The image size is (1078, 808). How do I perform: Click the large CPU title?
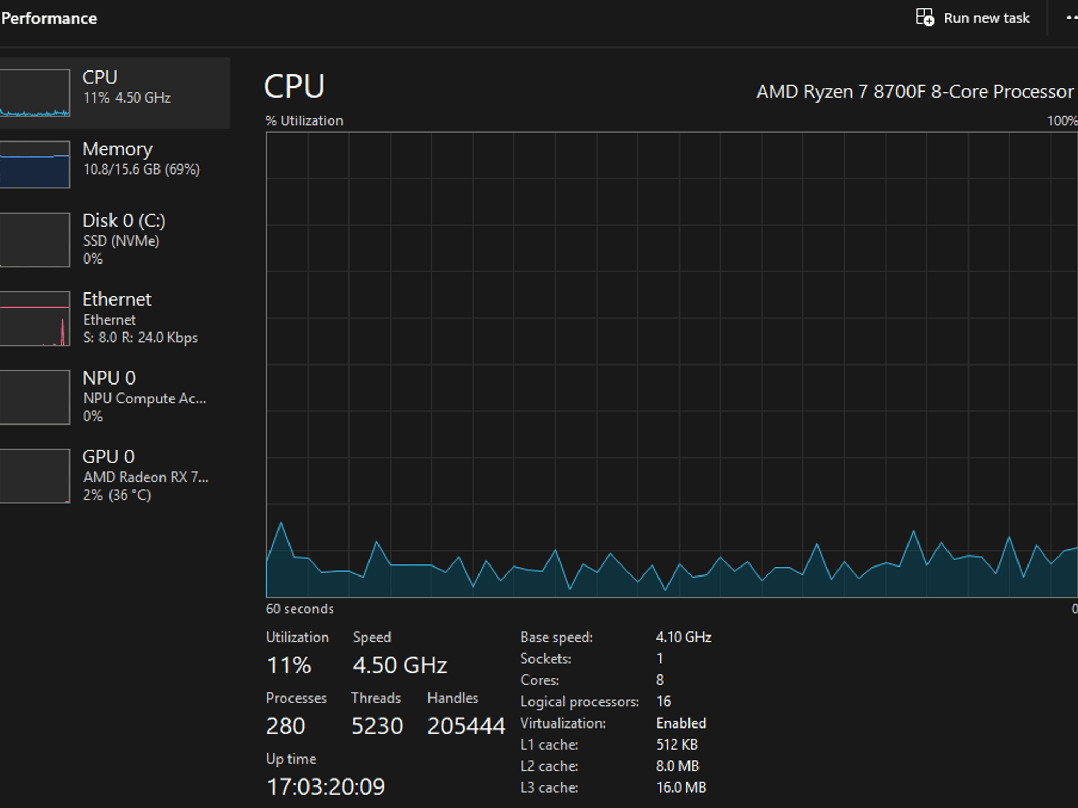pyautogui.click(x=294, y=86)
